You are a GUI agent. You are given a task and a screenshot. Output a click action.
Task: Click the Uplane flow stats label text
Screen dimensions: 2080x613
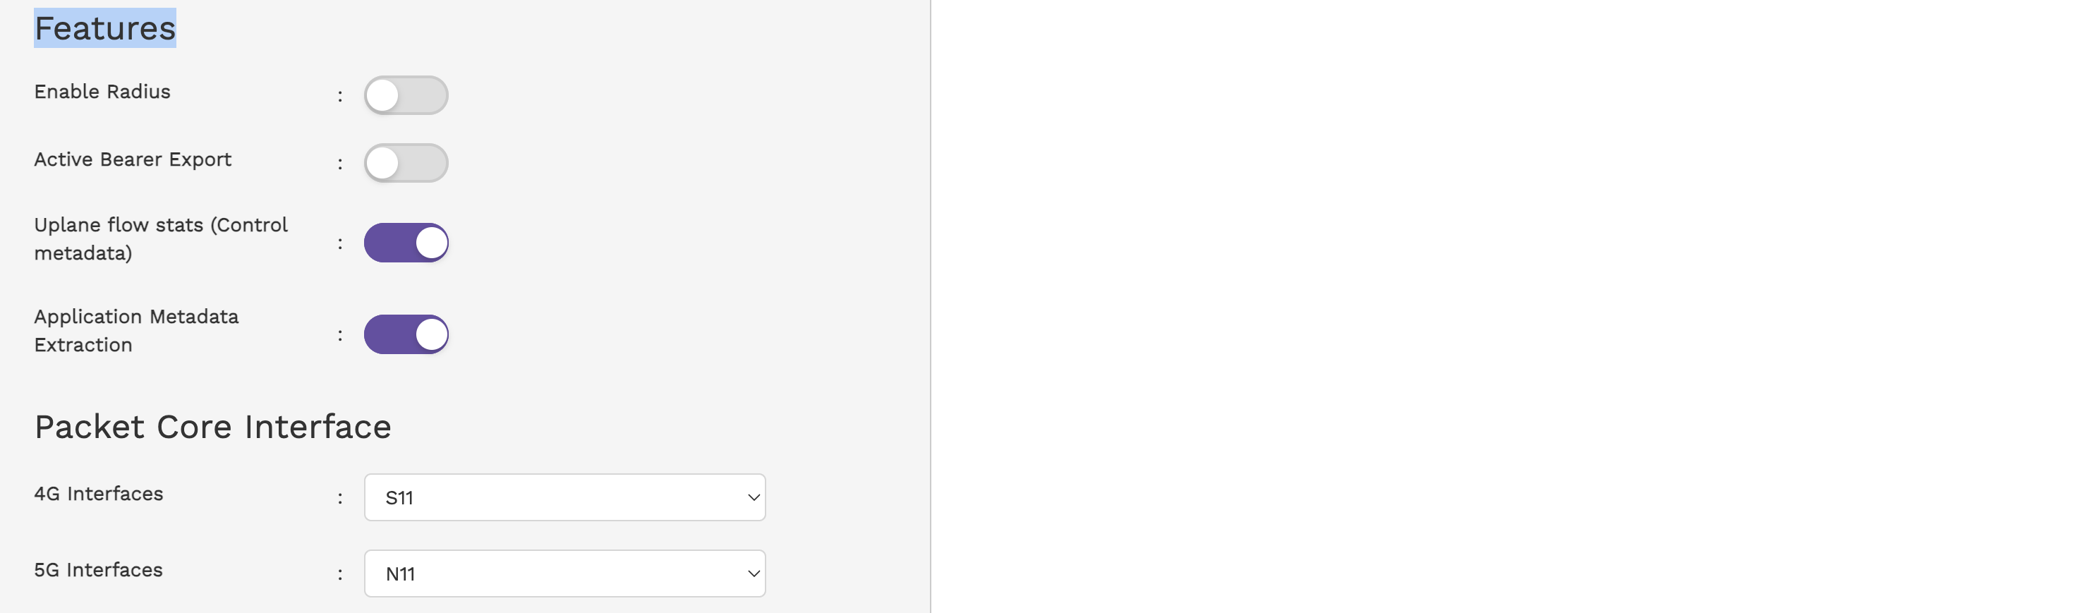tap(161, 239)
